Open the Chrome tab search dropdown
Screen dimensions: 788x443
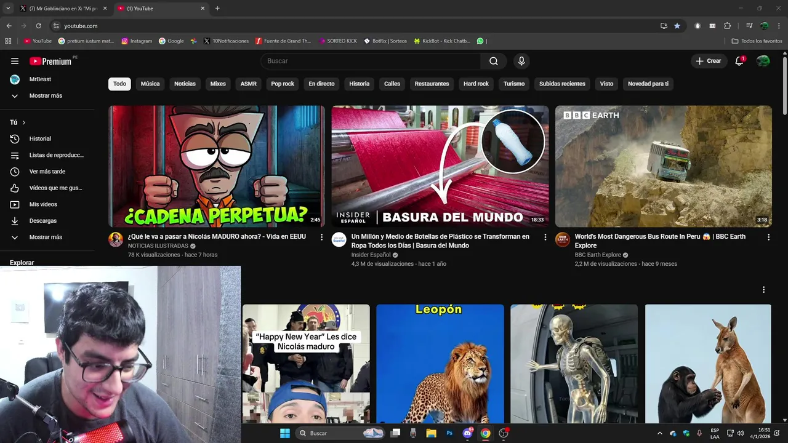(8, 9)
